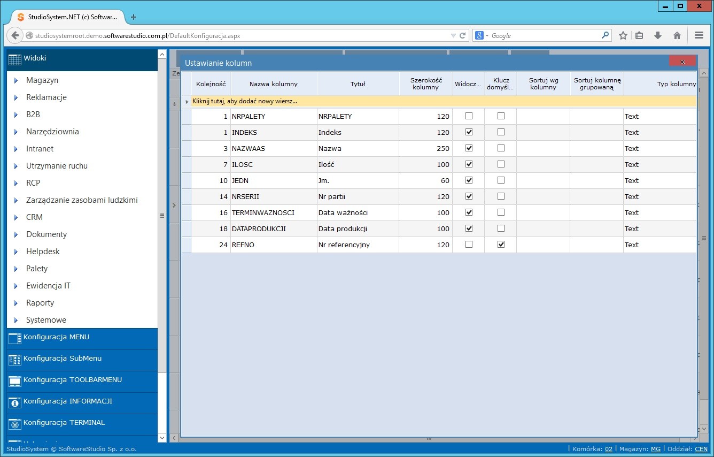Toggle Widoczność checkbox for NAZWAAS row
Image resolution: width=714 pixels, height=457 pixels.
pyautogui.click(x=469, y=148)
